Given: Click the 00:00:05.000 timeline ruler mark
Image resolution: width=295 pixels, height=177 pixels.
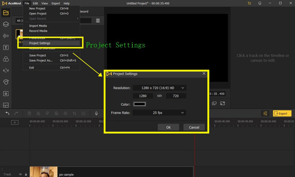Looking at the screenshot, I should pyautogui.click(x=60, y=122).
